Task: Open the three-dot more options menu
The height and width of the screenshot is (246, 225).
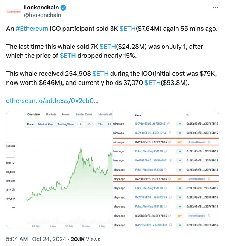Action: (x=215, y=8)
